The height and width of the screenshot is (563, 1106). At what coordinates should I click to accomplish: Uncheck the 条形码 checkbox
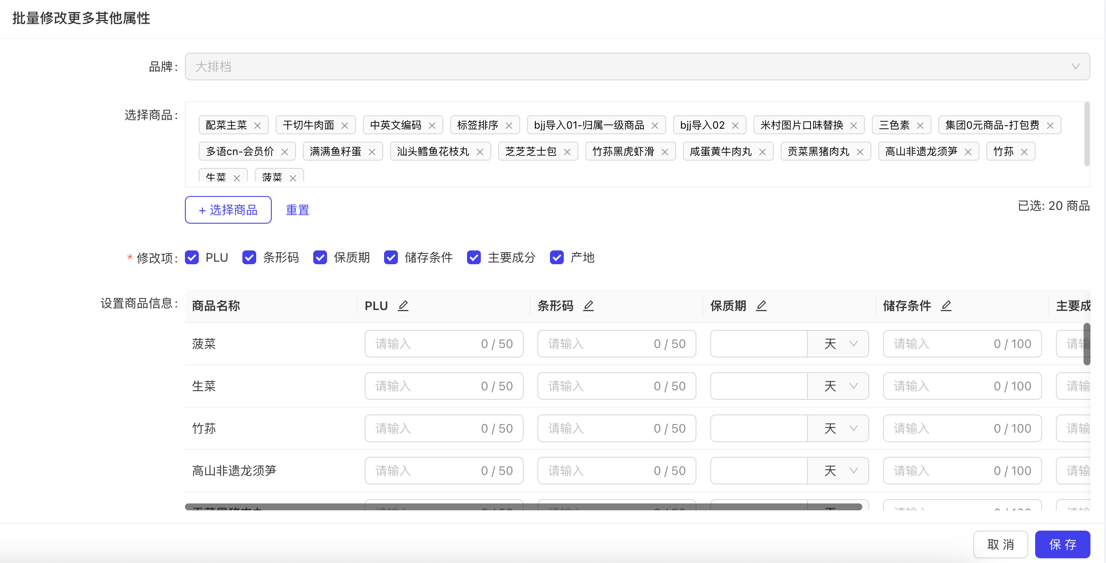(249, 257)
